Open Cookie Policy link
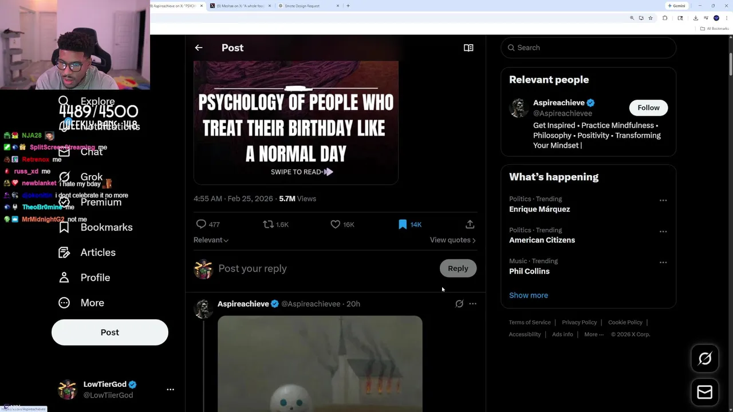This screenshot has height=412, width=733. pyautogui.click(x=625, y=322)
